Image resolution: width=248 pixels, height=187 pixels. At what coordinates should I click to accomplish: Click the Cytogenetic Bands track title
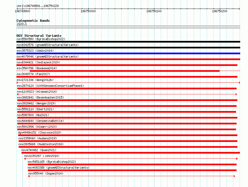pos(33,21)
